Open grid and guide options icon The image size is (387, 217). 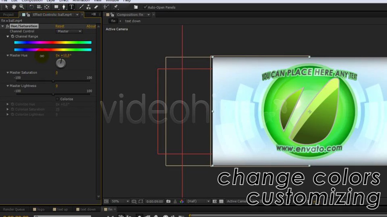[x=134, y=201]
